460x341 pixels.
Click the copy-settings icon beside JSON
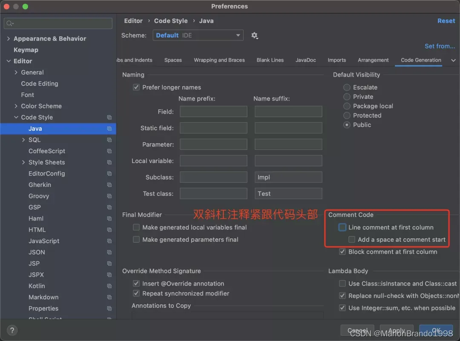click(109, 252)
